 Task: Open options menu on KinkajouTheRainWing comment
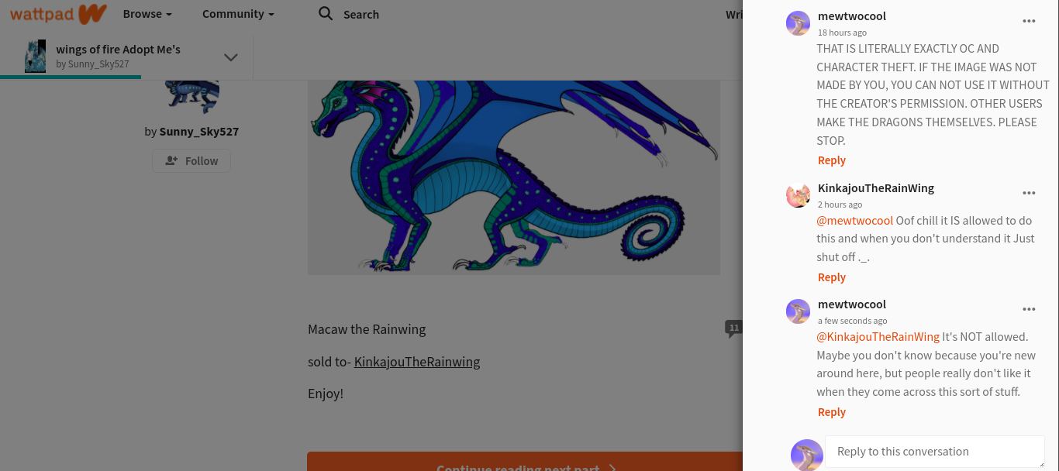click(x=1029, y=193)
